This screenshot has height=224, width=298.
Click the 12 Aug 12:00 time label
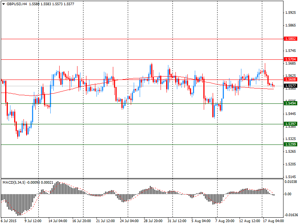(x=250, y=221)
